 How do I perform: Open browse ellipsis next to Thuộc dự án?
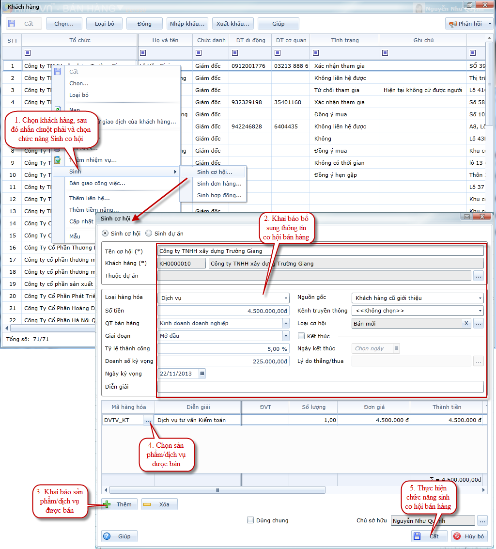[x=479, y=276]
